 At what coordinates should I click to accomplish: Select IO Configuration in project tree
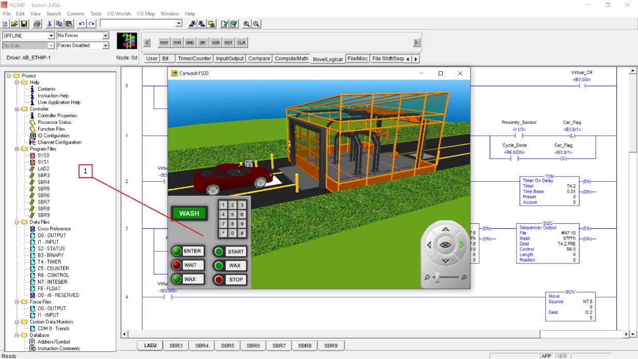click(53, 136)
